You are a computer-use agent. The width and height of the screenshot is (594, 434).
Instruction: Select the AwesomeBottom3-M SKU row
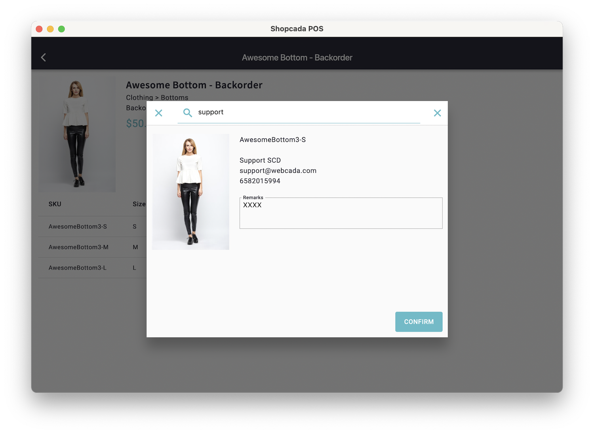click(92, 247)
